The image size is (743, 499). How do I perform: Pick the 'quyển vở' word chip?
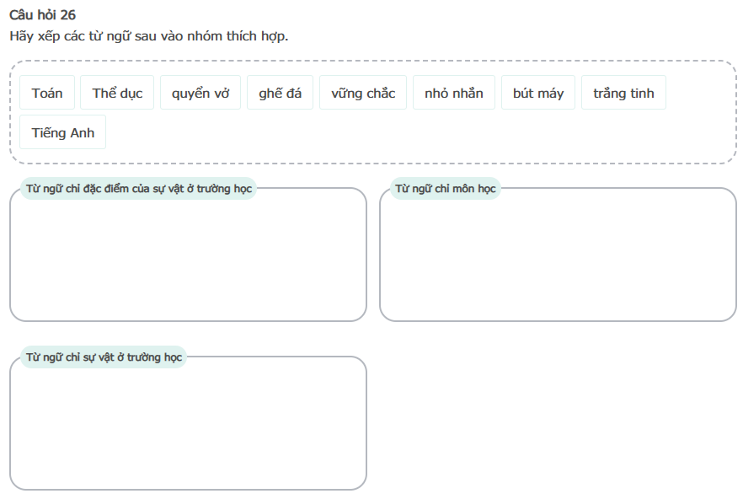200,93
